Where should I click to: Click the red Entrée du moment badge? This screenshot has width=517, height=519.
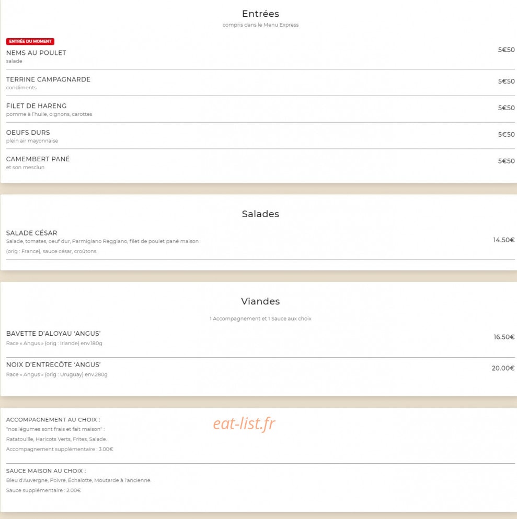(30, 41)
